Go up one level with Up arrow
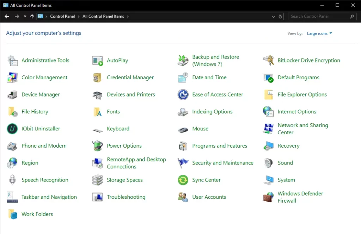Image resolution: width=361 pixels, height=234 pixels. tap(32, 16)
